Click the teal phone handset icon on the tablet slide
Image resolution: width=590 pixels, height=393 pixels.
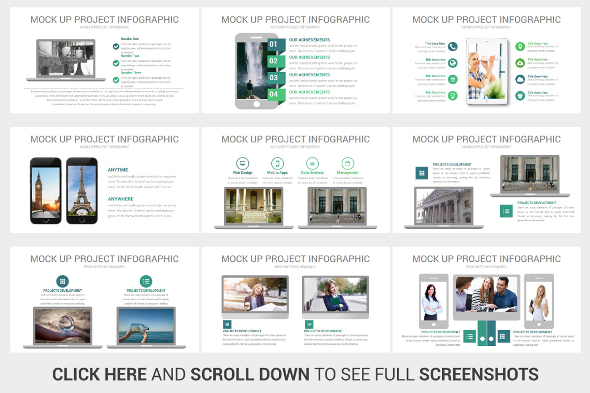click(x=453, y=47)
